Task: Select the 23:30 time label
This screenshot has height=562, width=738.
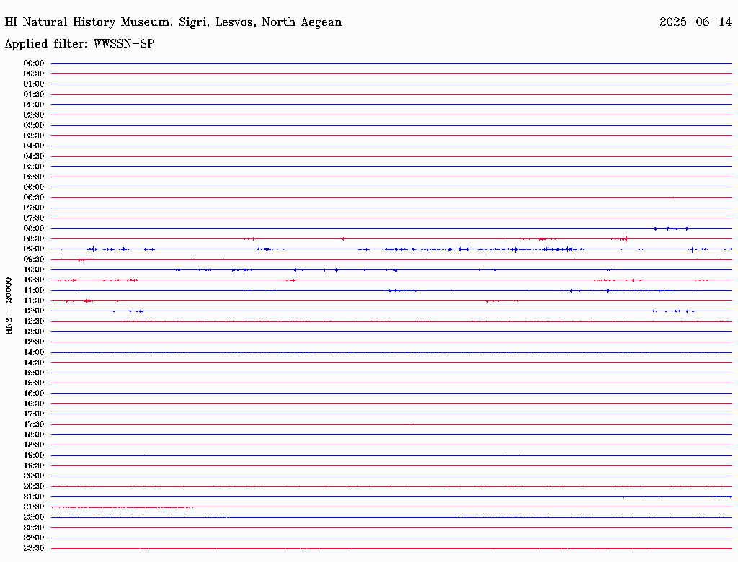Action: [x=34, y=548]
